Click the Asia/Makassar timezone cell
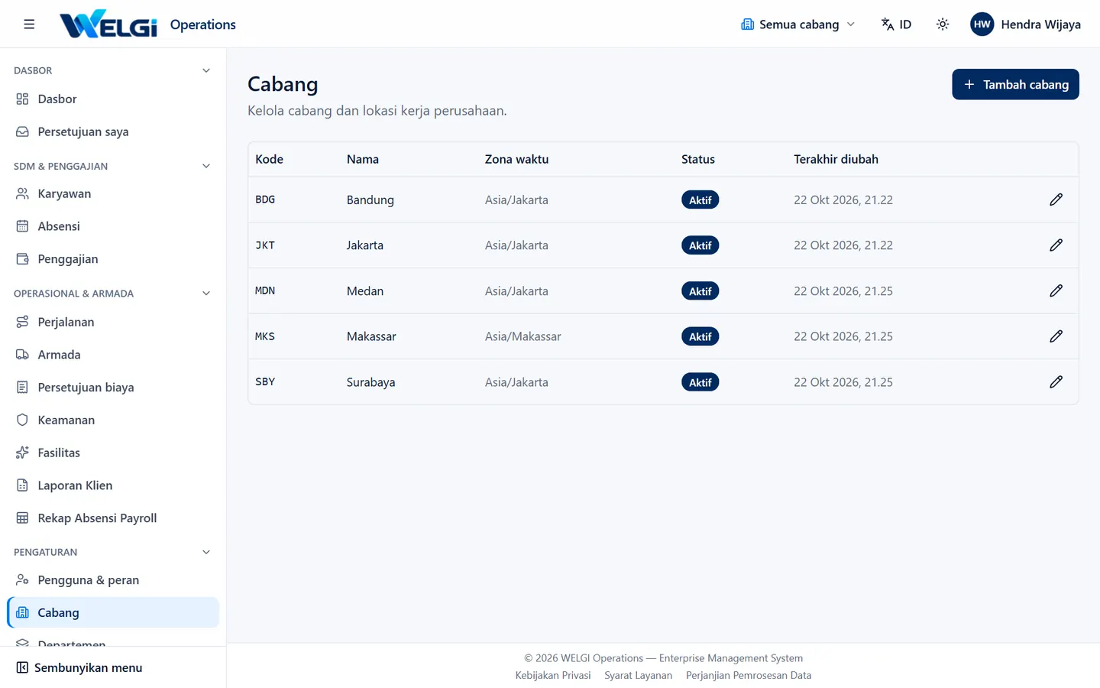This screenshot has width=1100, height=688. pos(522,336)
